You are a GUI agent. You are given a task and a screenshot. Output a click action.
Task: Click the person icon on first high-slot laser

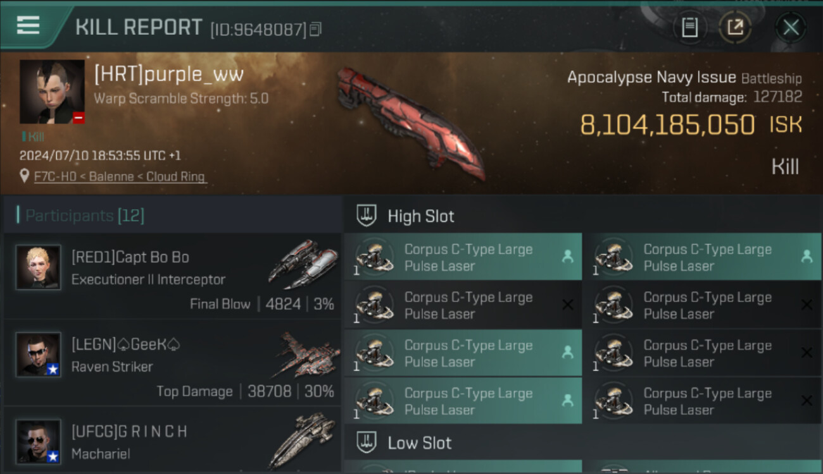point(567,257)
